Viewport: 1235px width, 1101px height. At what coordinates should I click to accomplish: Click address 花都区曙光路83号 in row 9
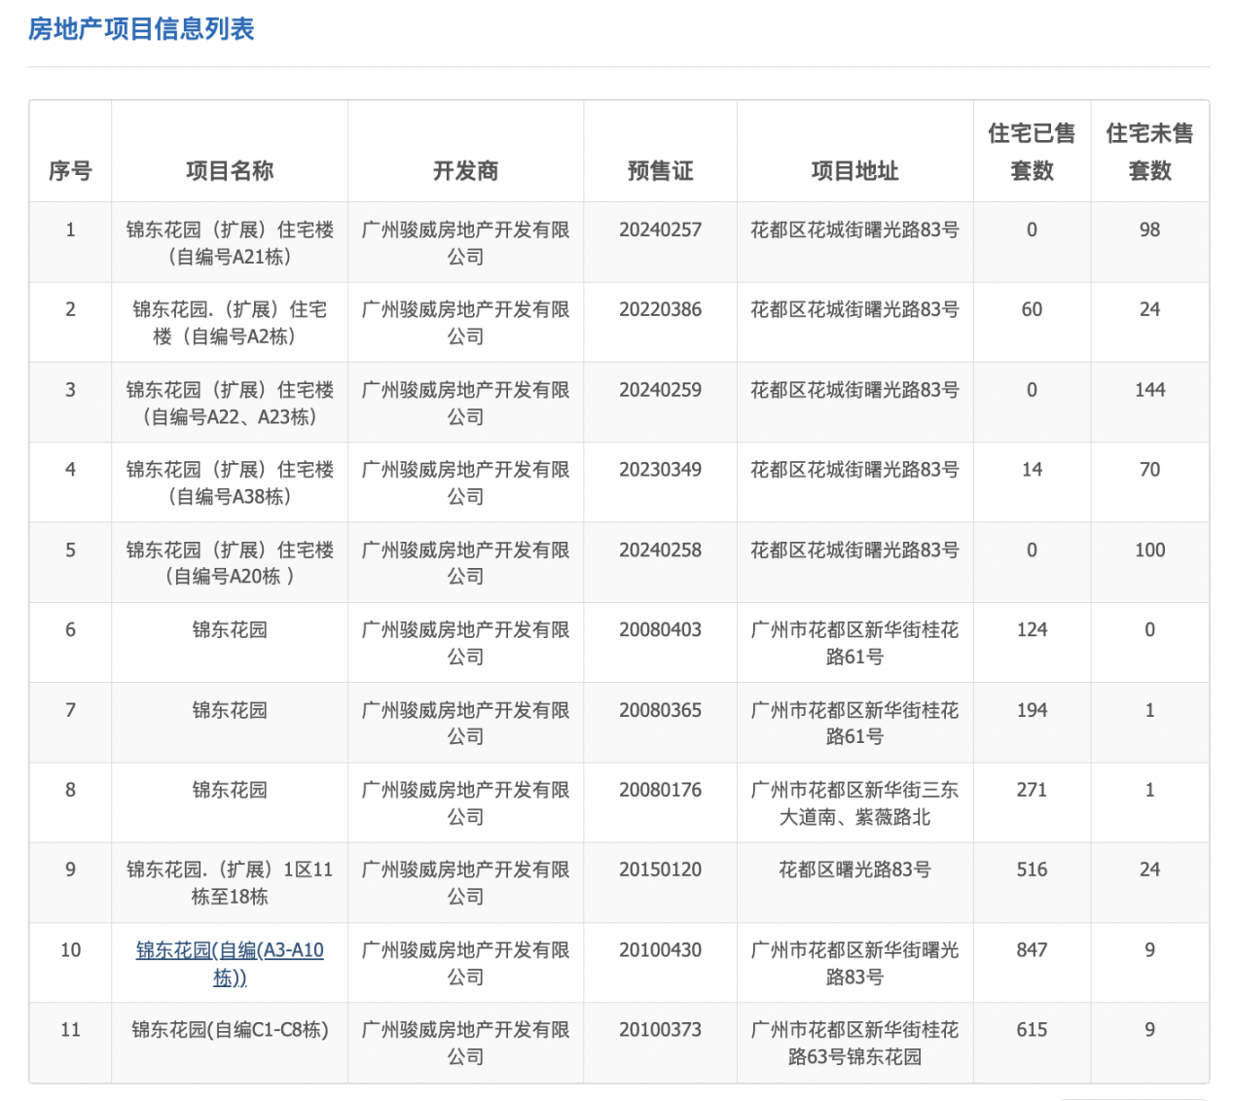pyautogui.click(x=854, y=870)
